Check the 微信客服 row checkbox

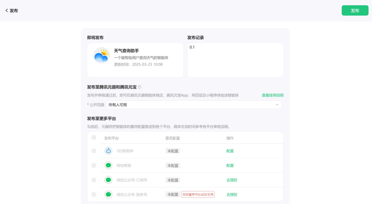tap(94, 165)
